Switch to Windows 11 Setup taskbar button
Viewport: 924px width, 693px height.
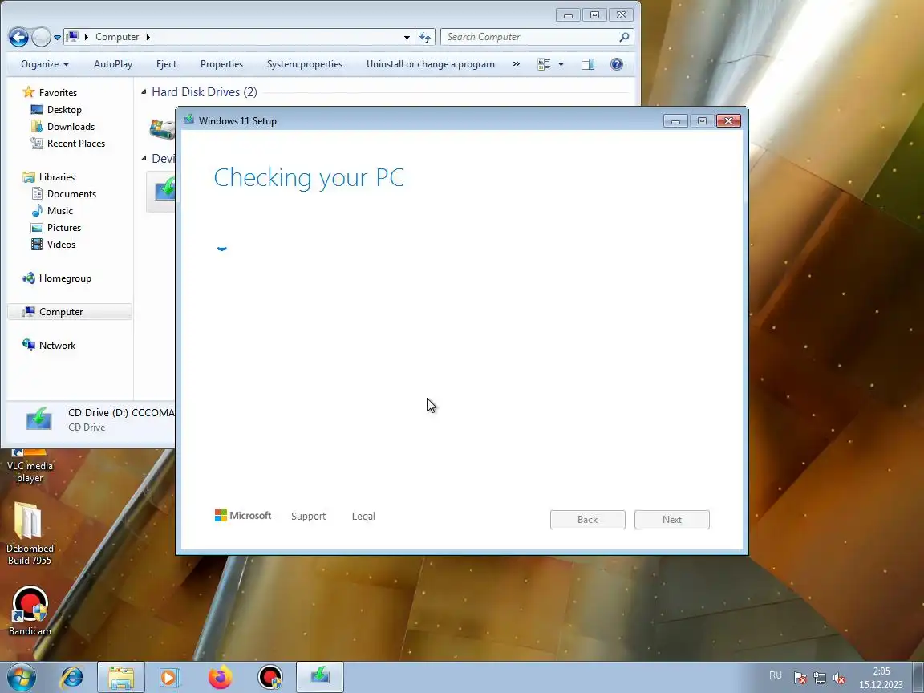[320, 677]
